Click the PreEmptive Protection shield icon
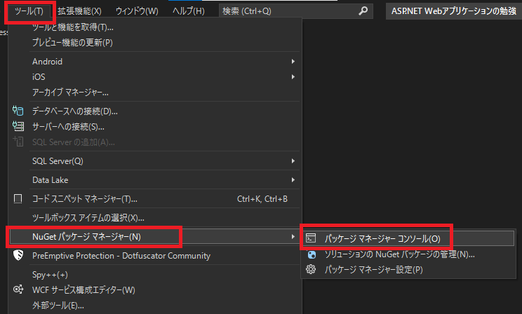This screenshot has height=314, width=522. tap(18, 255)
